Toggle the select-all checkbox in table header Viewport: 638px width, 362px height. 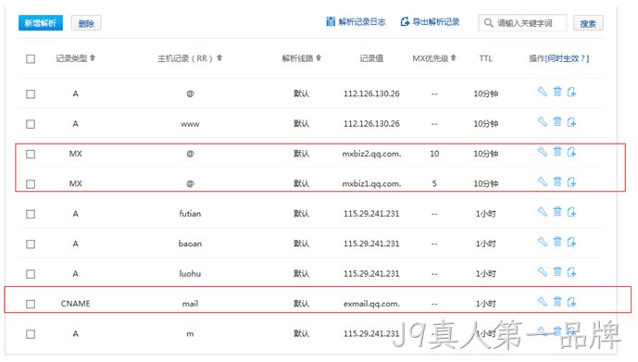click(31, 59)
